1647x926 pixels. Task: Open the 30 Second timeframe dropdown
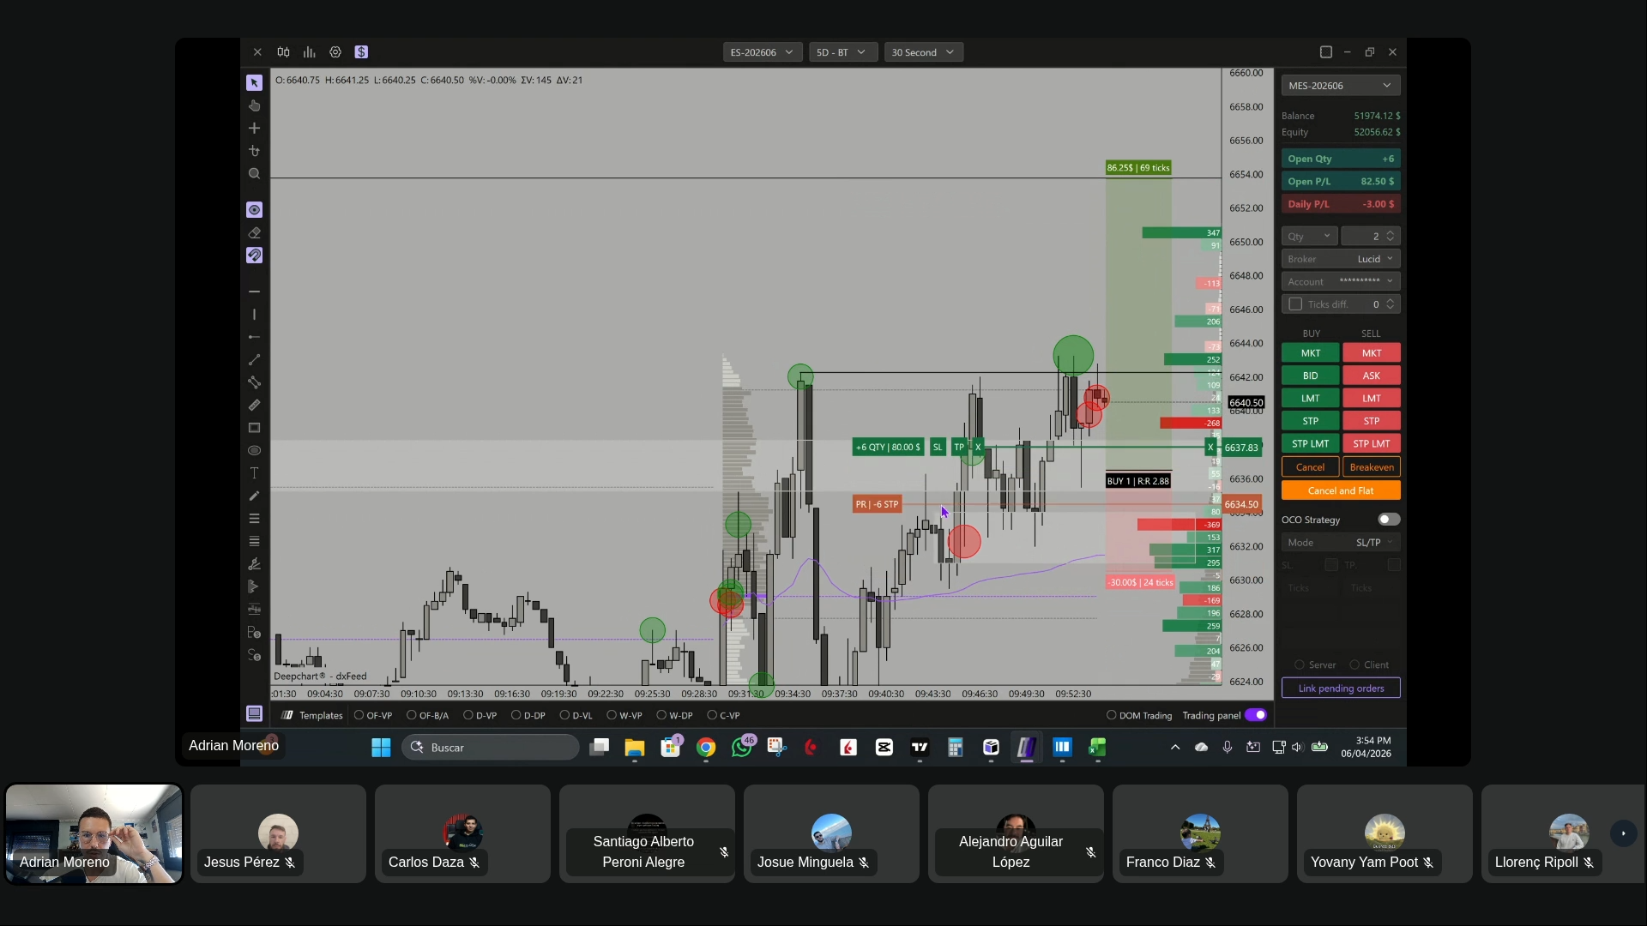pos(923,52)
